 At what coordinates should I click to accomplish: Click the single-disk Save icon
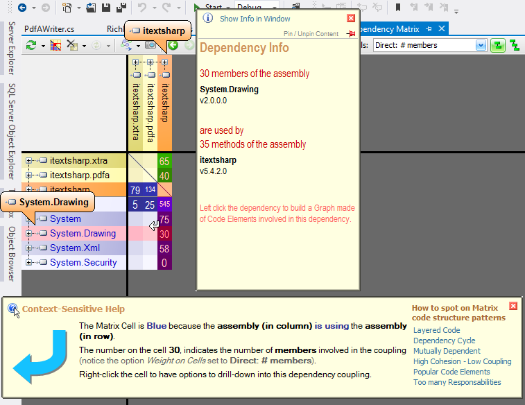click(x=106, y=7)
